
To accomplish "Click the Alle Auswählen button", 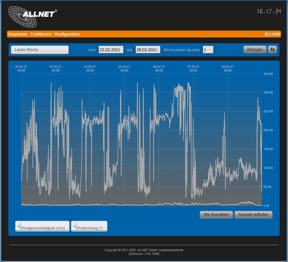I will [x=216, y=215].
